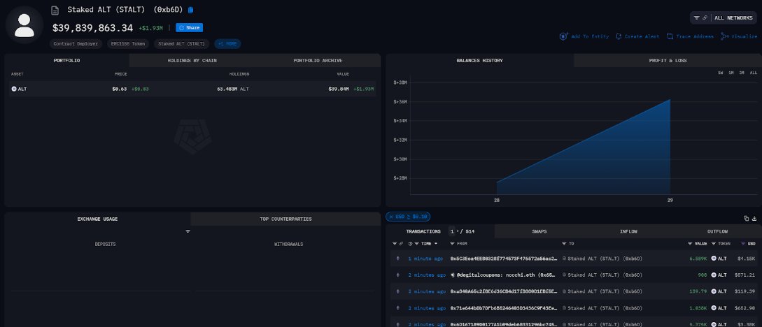Open the exchange usage filter funnel

tap(188, 231)
